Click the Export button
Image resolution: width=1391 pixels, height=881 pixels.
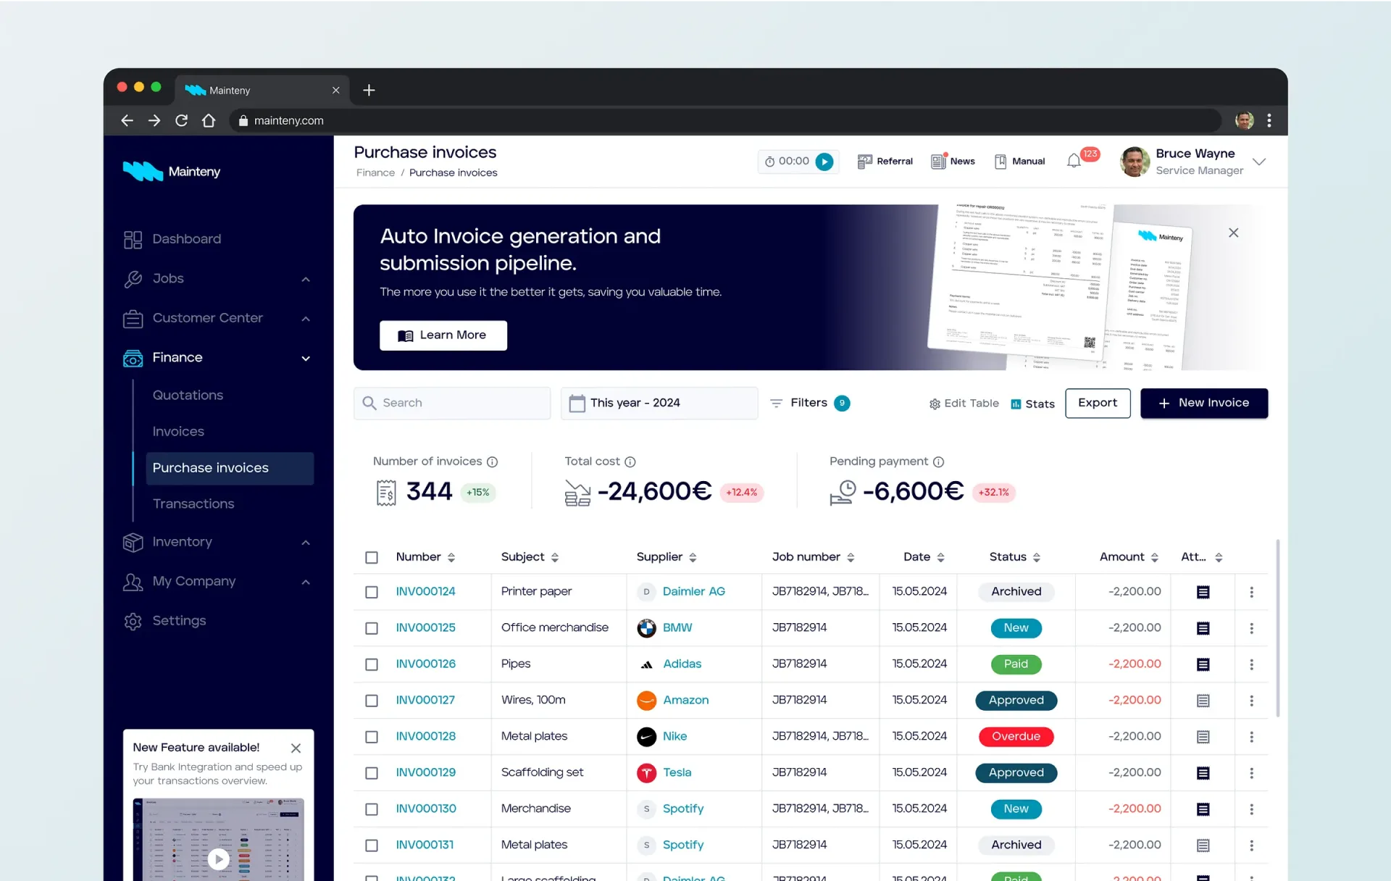tap(1098, 403)
